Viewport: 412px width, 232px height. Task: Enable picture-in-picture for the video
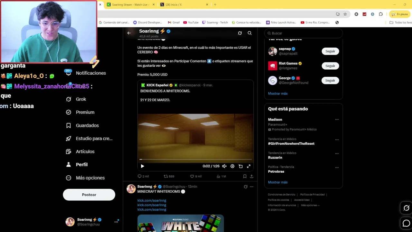240,166
